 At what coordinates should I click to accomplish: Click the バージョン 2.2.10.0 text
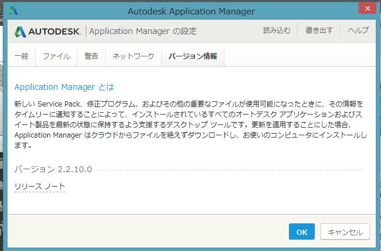(x=53, y=169)
